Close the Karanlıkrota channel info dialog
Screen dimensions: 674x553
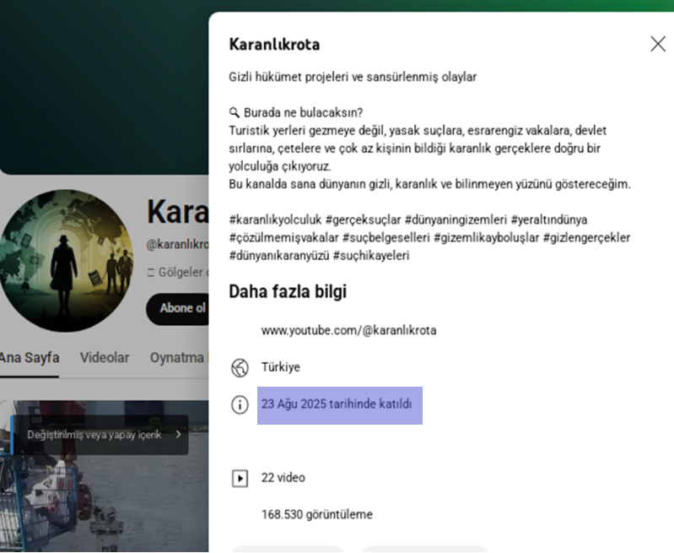click(x=658, y=44)
